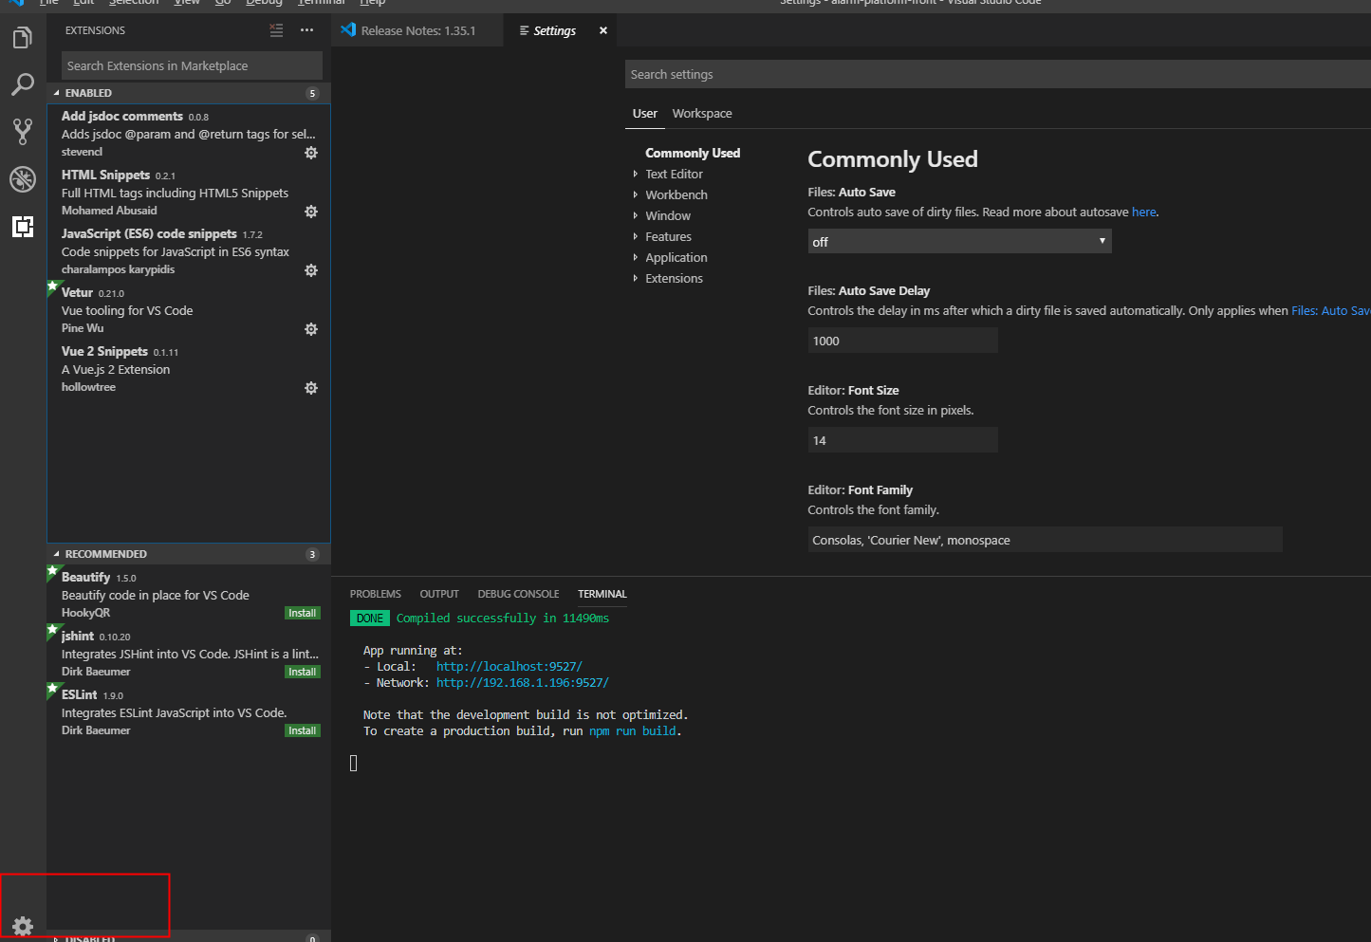The image size is (1371, 942).
Task: Open the Help menu
Action: [372, 3]
